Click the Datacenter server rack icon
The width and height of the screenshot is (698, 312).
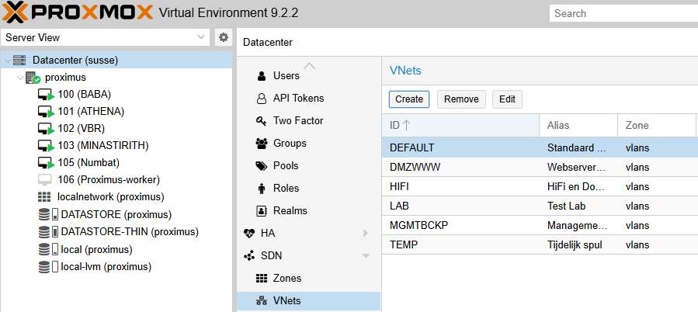point(19,60)
